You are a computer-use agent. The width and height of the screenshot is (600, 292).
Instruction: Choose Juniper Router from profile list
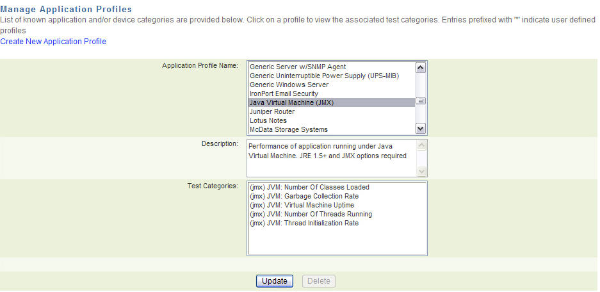[x=272, y=111]
